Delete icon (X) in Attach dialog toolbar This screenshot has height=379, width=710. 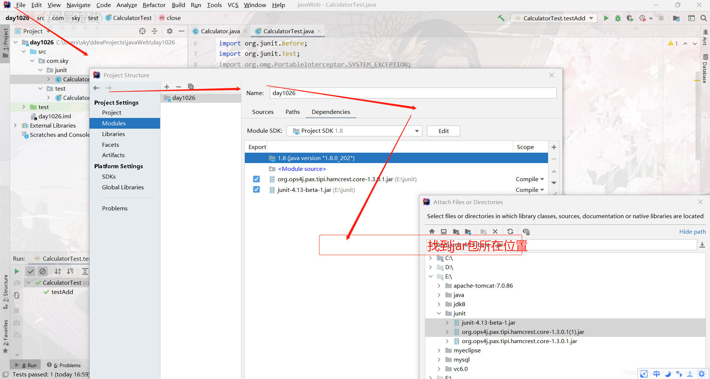[495, 231]
